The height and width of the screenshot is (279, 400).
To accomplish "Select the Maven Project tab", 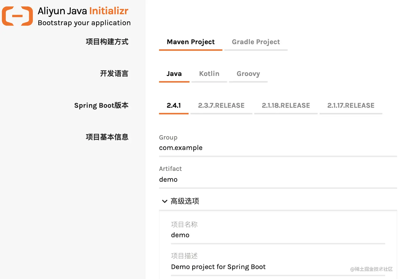I will tap(190, 42).
